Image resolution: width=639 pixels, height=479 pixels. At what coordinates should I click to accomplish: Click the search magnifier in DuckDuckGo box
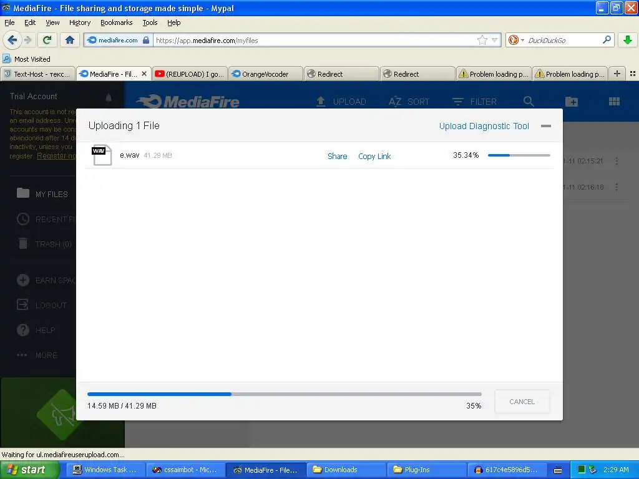pyautogui.click(x=607, y=39)
